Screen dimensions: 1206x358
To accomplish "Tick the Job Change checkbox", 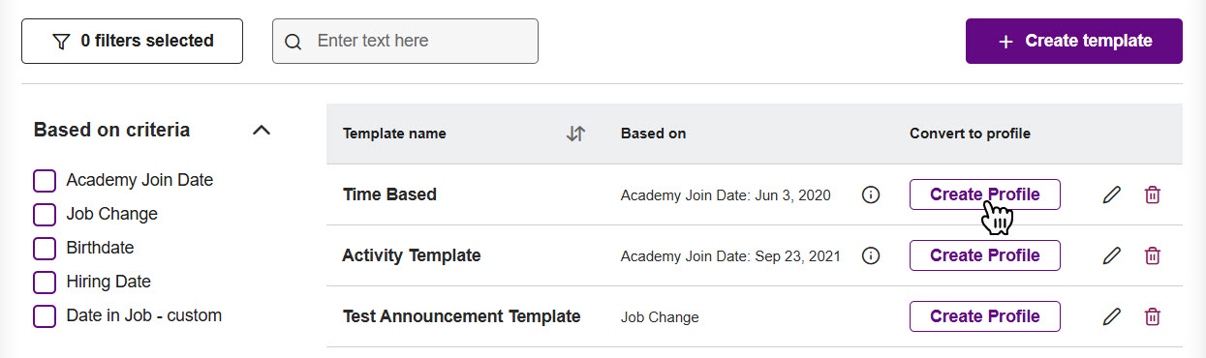I will click(x=45, y=215).
